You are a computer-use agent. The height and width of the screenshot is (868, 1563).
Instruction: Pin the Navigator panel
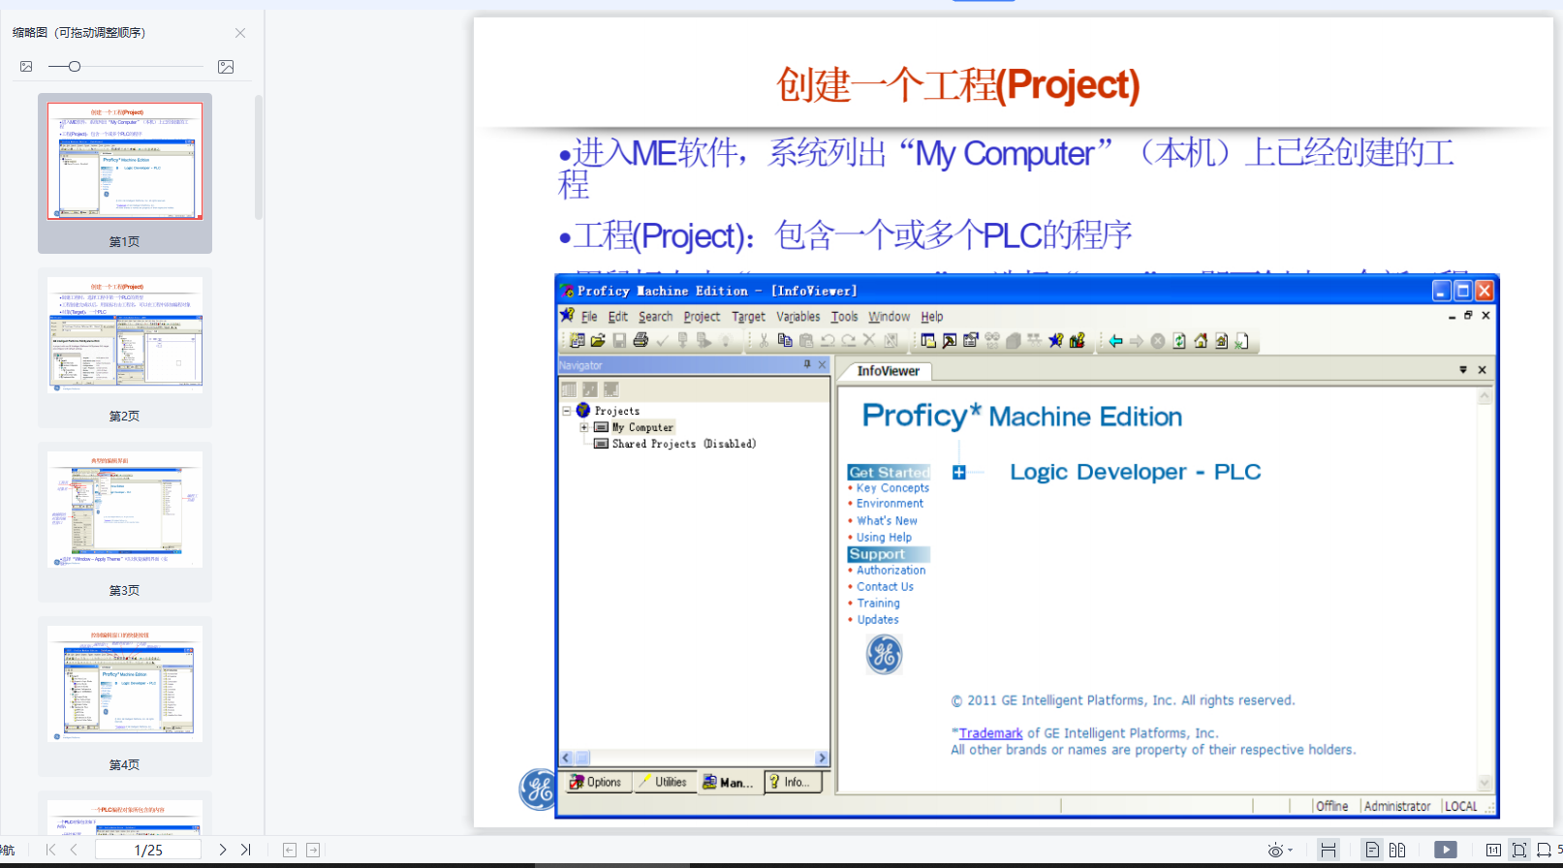806,365
